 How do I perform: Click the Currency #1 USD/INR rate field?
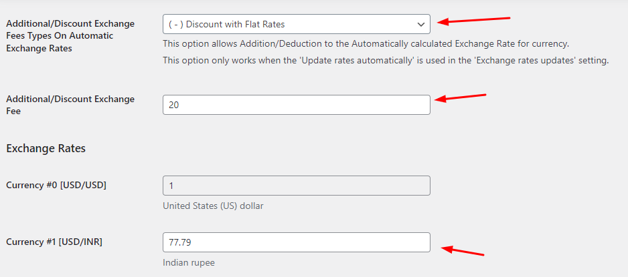click(296, 242)
